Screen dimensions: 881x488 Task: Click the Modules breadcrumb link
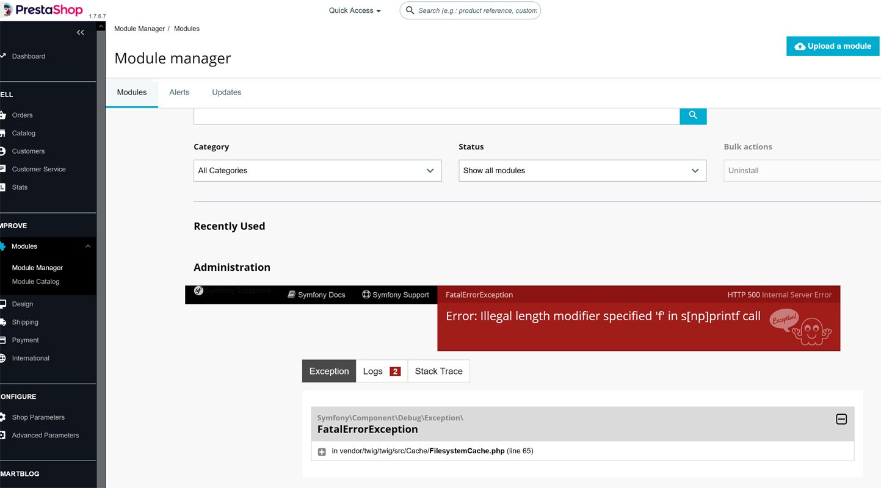pos(187,29)
